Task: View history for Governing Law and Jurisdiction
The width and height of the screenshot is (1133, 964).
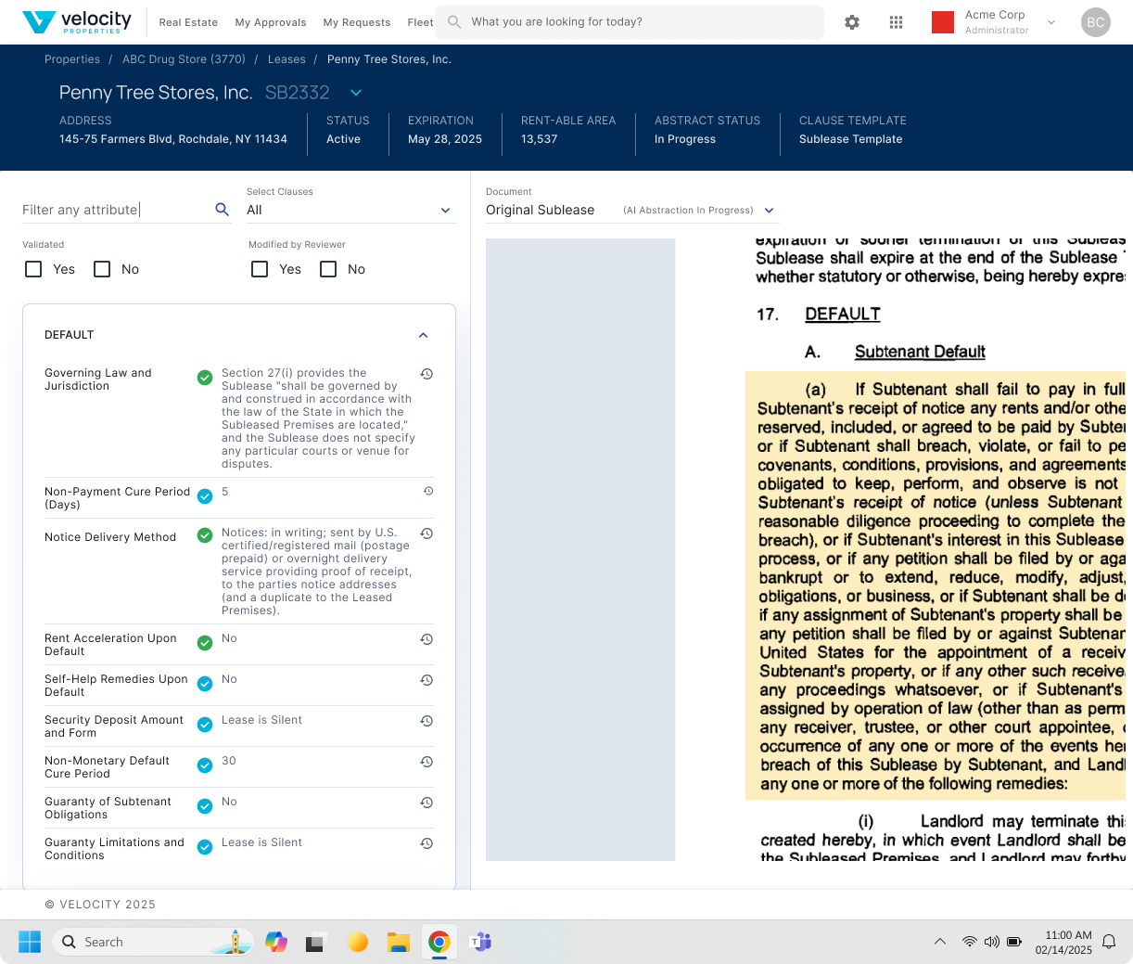Action: coord(426,374)
